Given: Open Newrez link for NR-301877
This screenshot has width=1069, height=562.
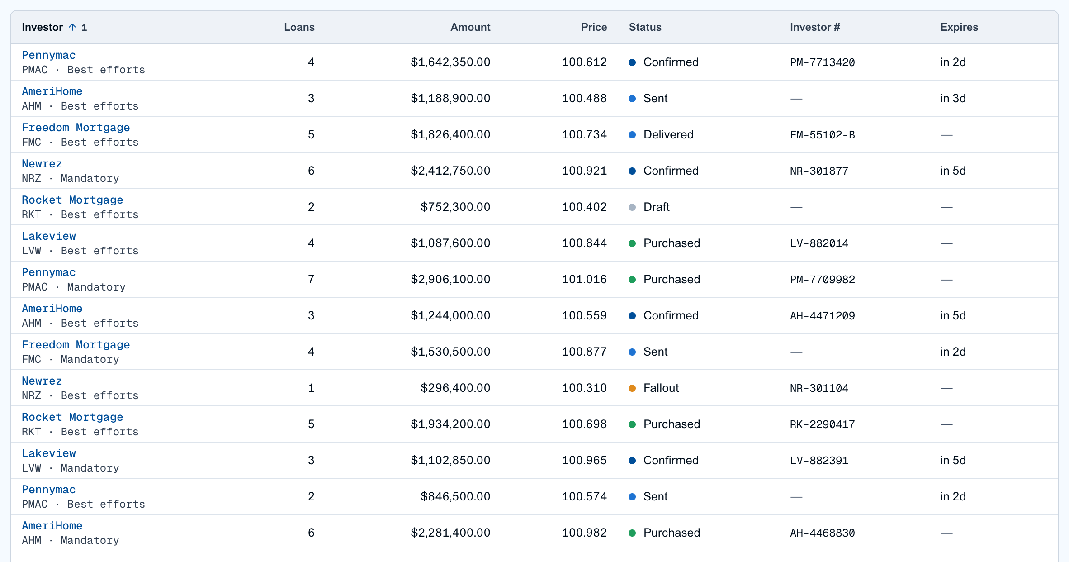Looking at the screenshot, I should pos(42,164).
